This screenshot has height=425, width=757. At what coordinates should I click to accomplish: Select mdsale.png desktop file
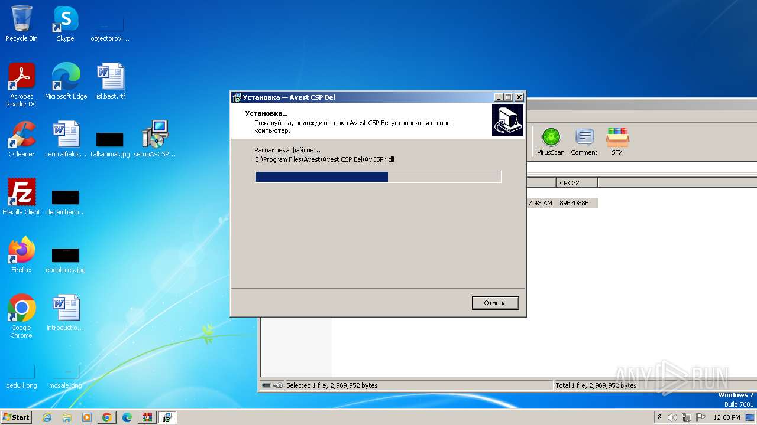pos(66,376)
